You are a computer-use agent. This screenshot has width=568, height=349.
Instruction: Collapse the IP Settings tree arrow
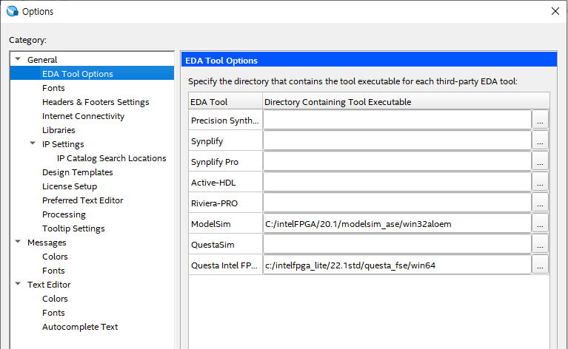[x=33, y=143]
